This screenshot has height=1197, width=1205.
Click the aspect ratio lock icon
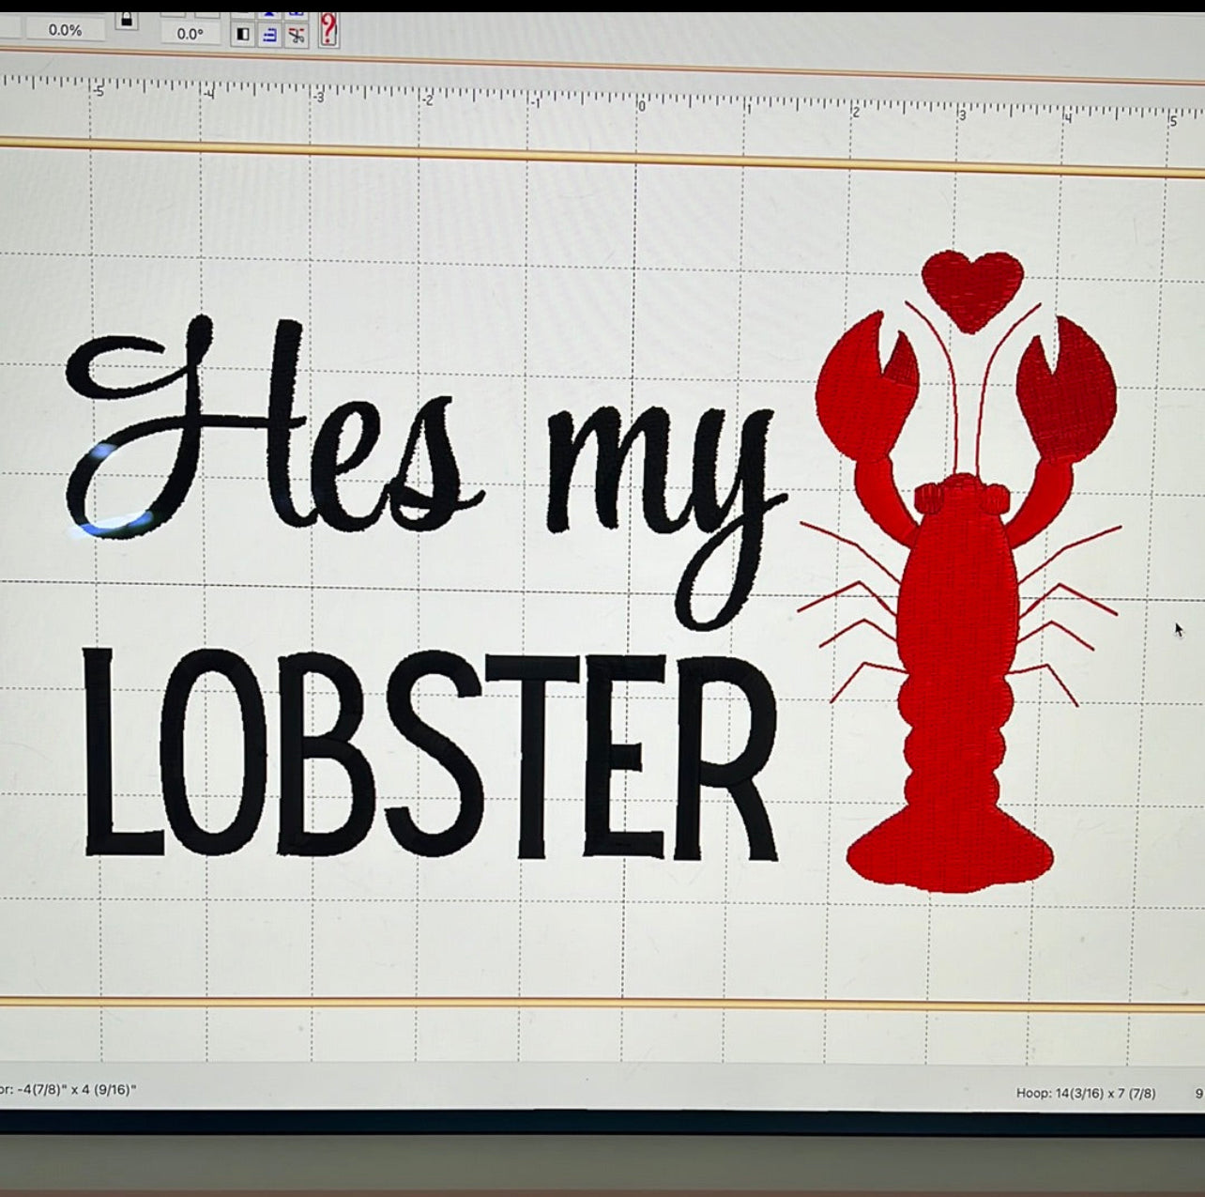127,21
